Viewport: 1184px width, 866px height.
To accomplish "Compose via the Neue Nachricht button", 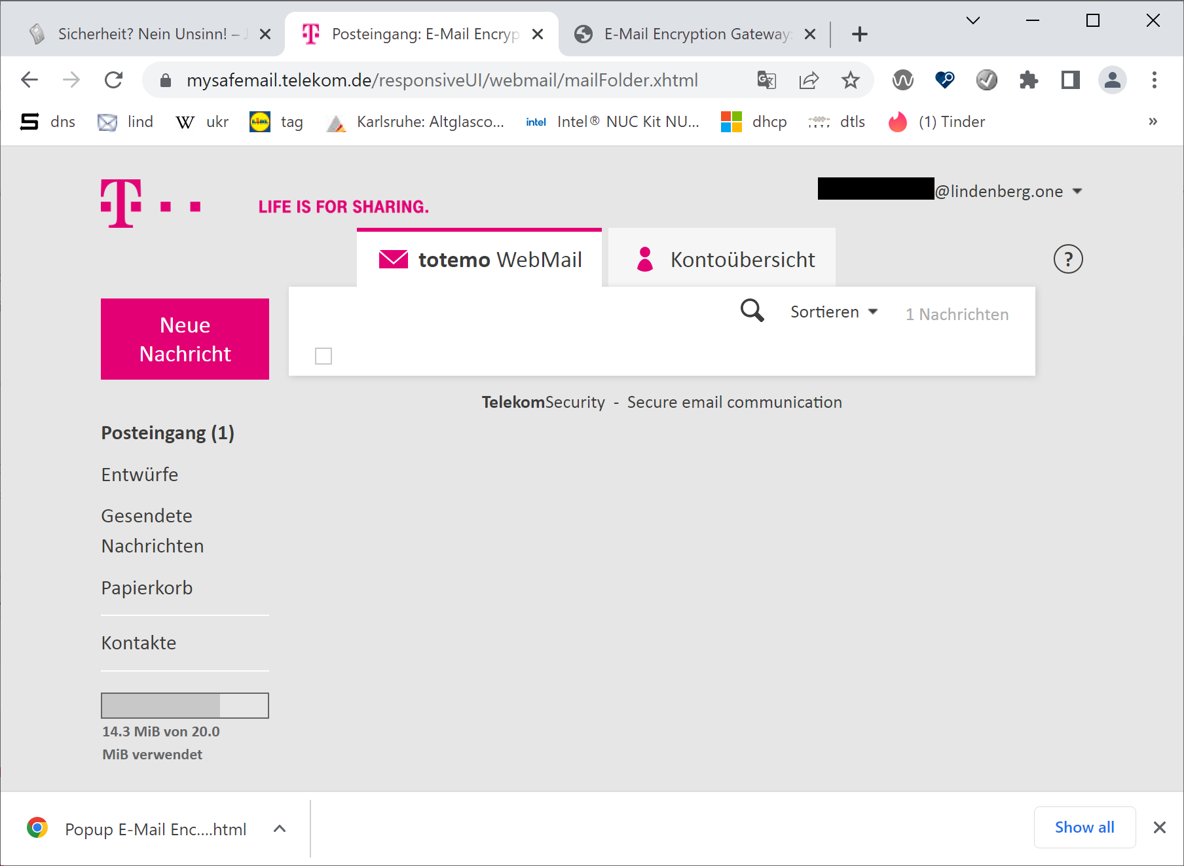I will 185,339.
